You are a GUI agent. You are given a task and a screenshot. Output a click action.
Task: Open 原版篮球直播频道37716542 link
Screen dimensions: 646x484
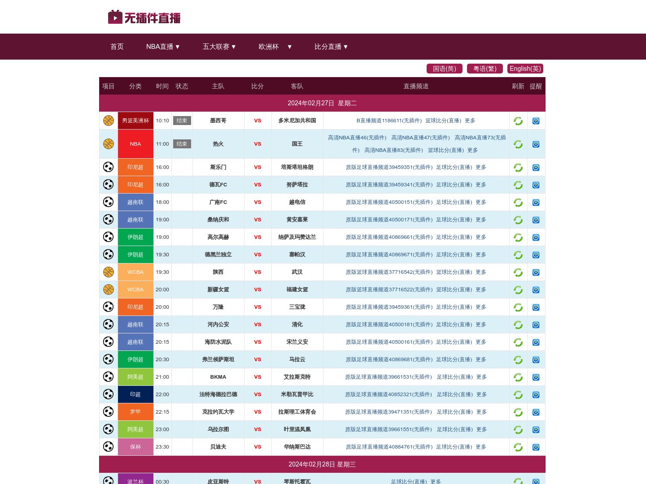pyautogui.click(x=389, y=272)
